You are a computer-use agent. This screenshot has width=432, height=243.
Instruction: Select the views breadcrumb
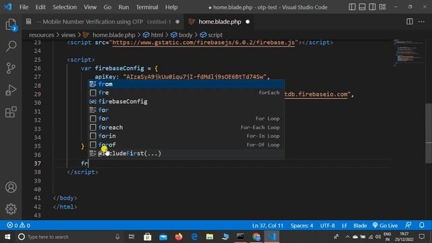coord(68,35)
